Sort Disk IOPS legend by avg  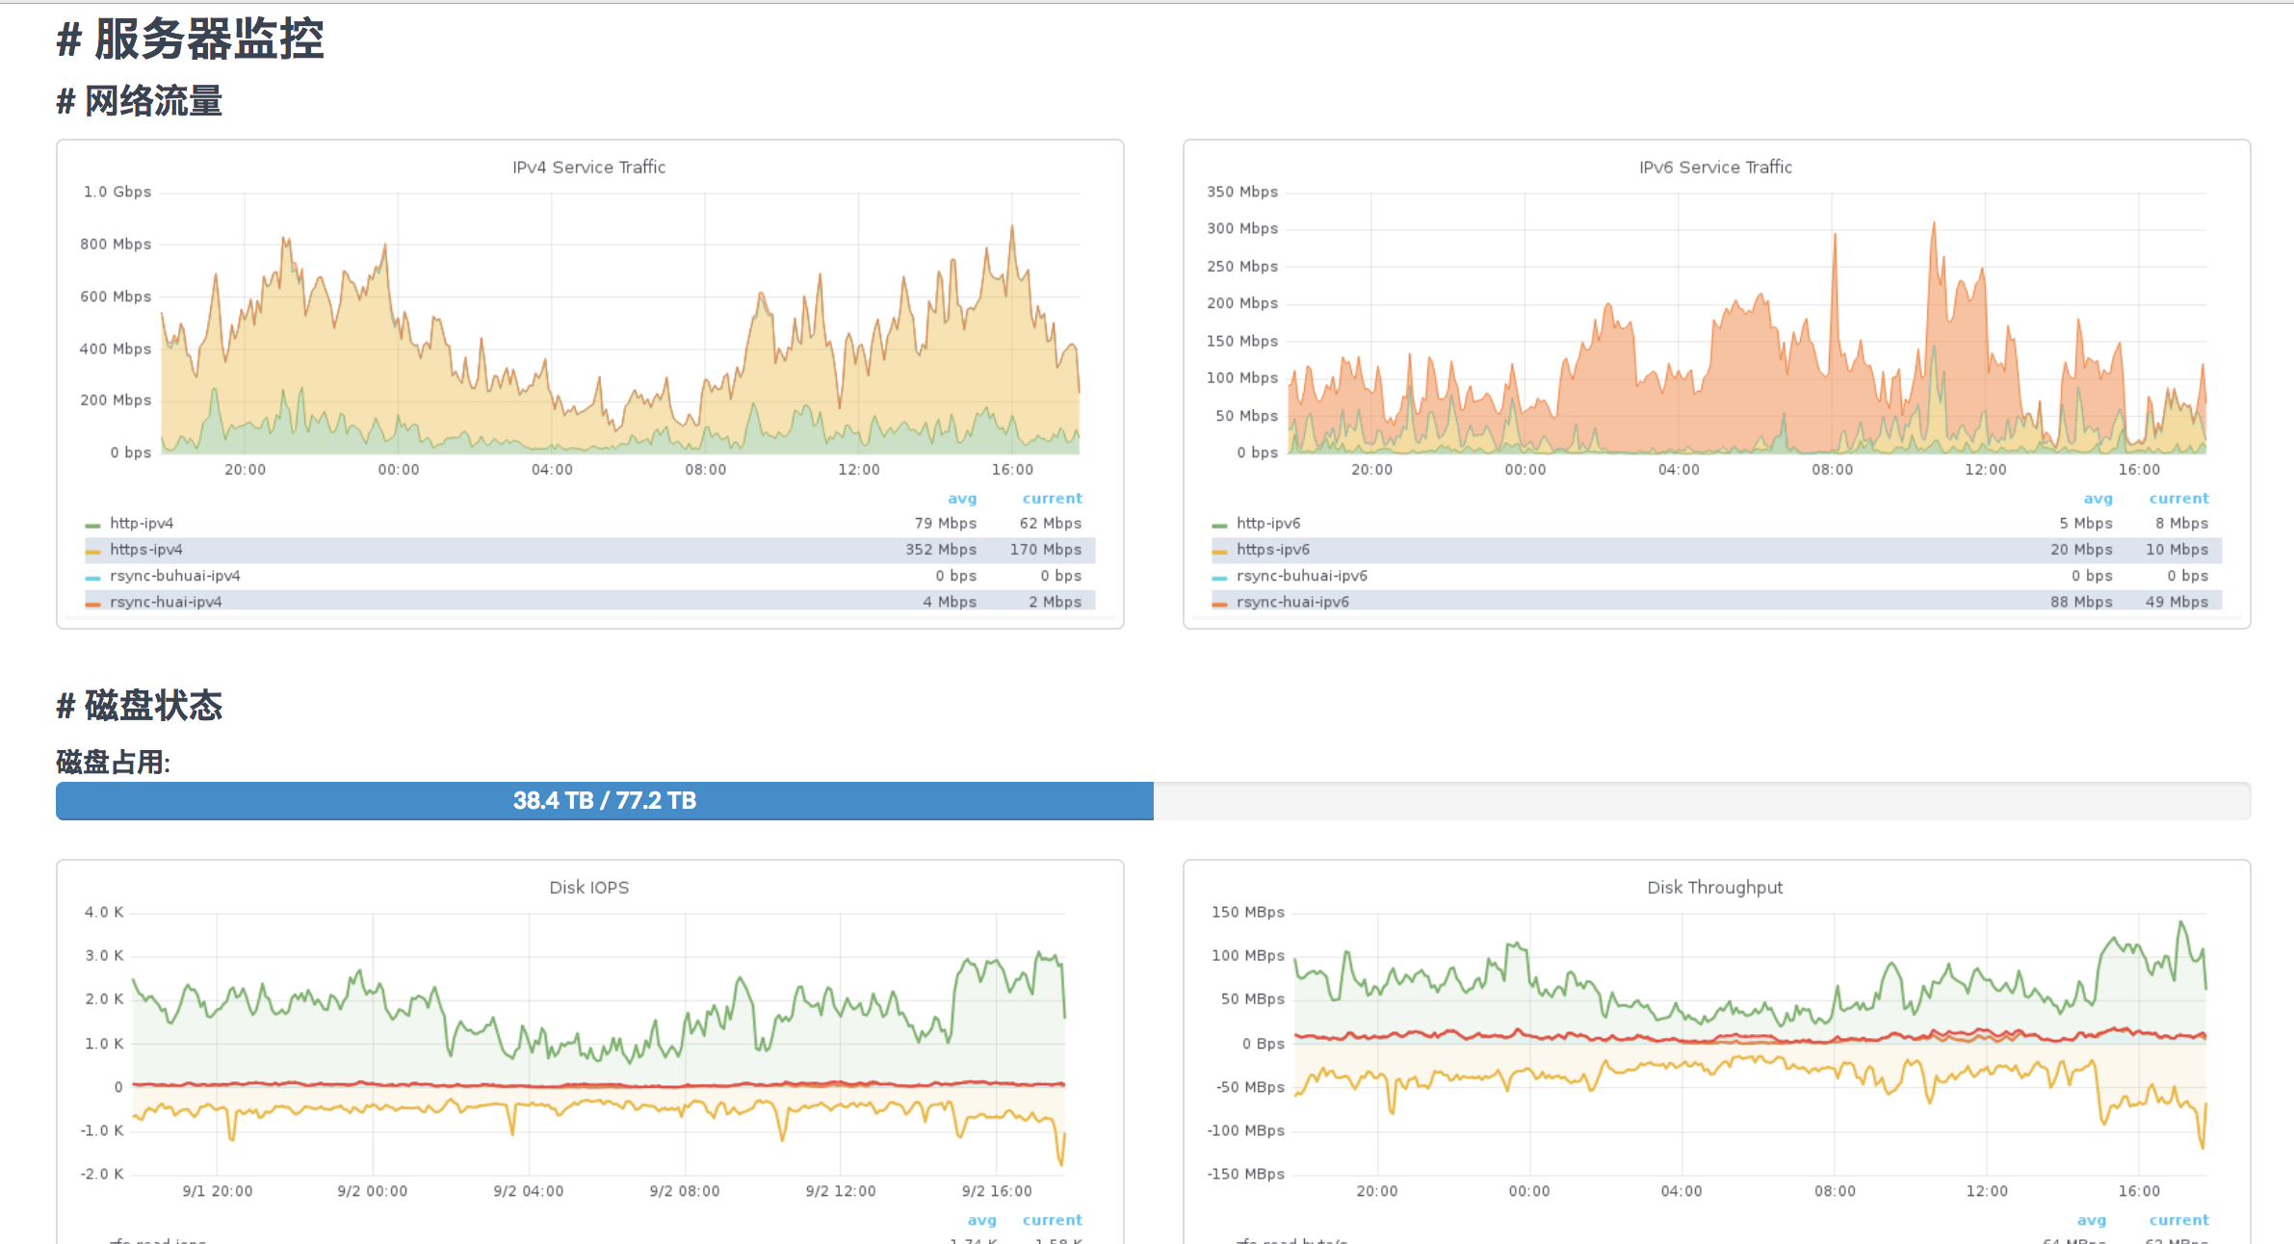click(982, 1220)
